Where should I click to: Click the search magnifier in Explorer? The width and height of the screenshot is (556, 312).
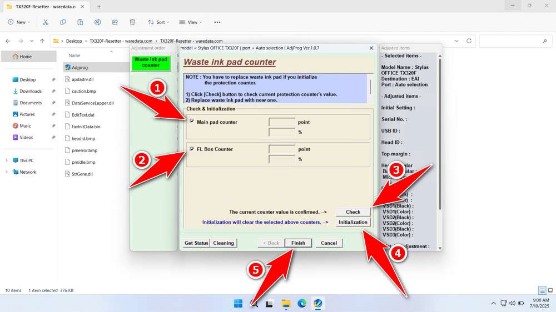(544, 41)
